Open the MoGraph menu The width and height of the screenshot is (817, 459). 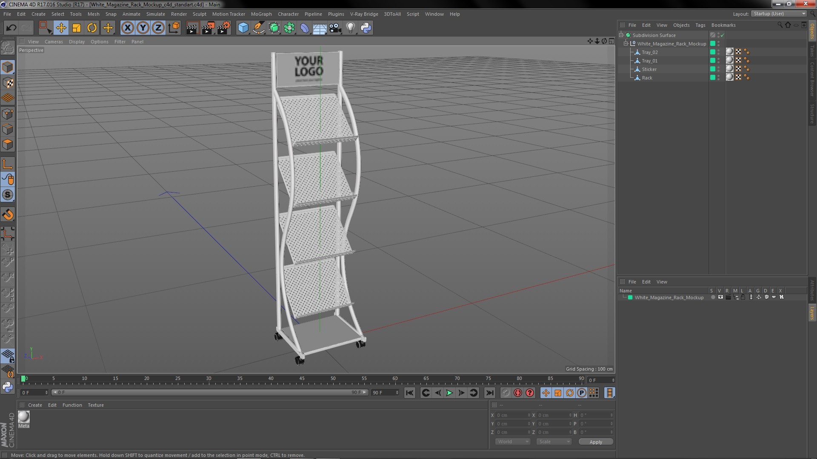point(261,14)
